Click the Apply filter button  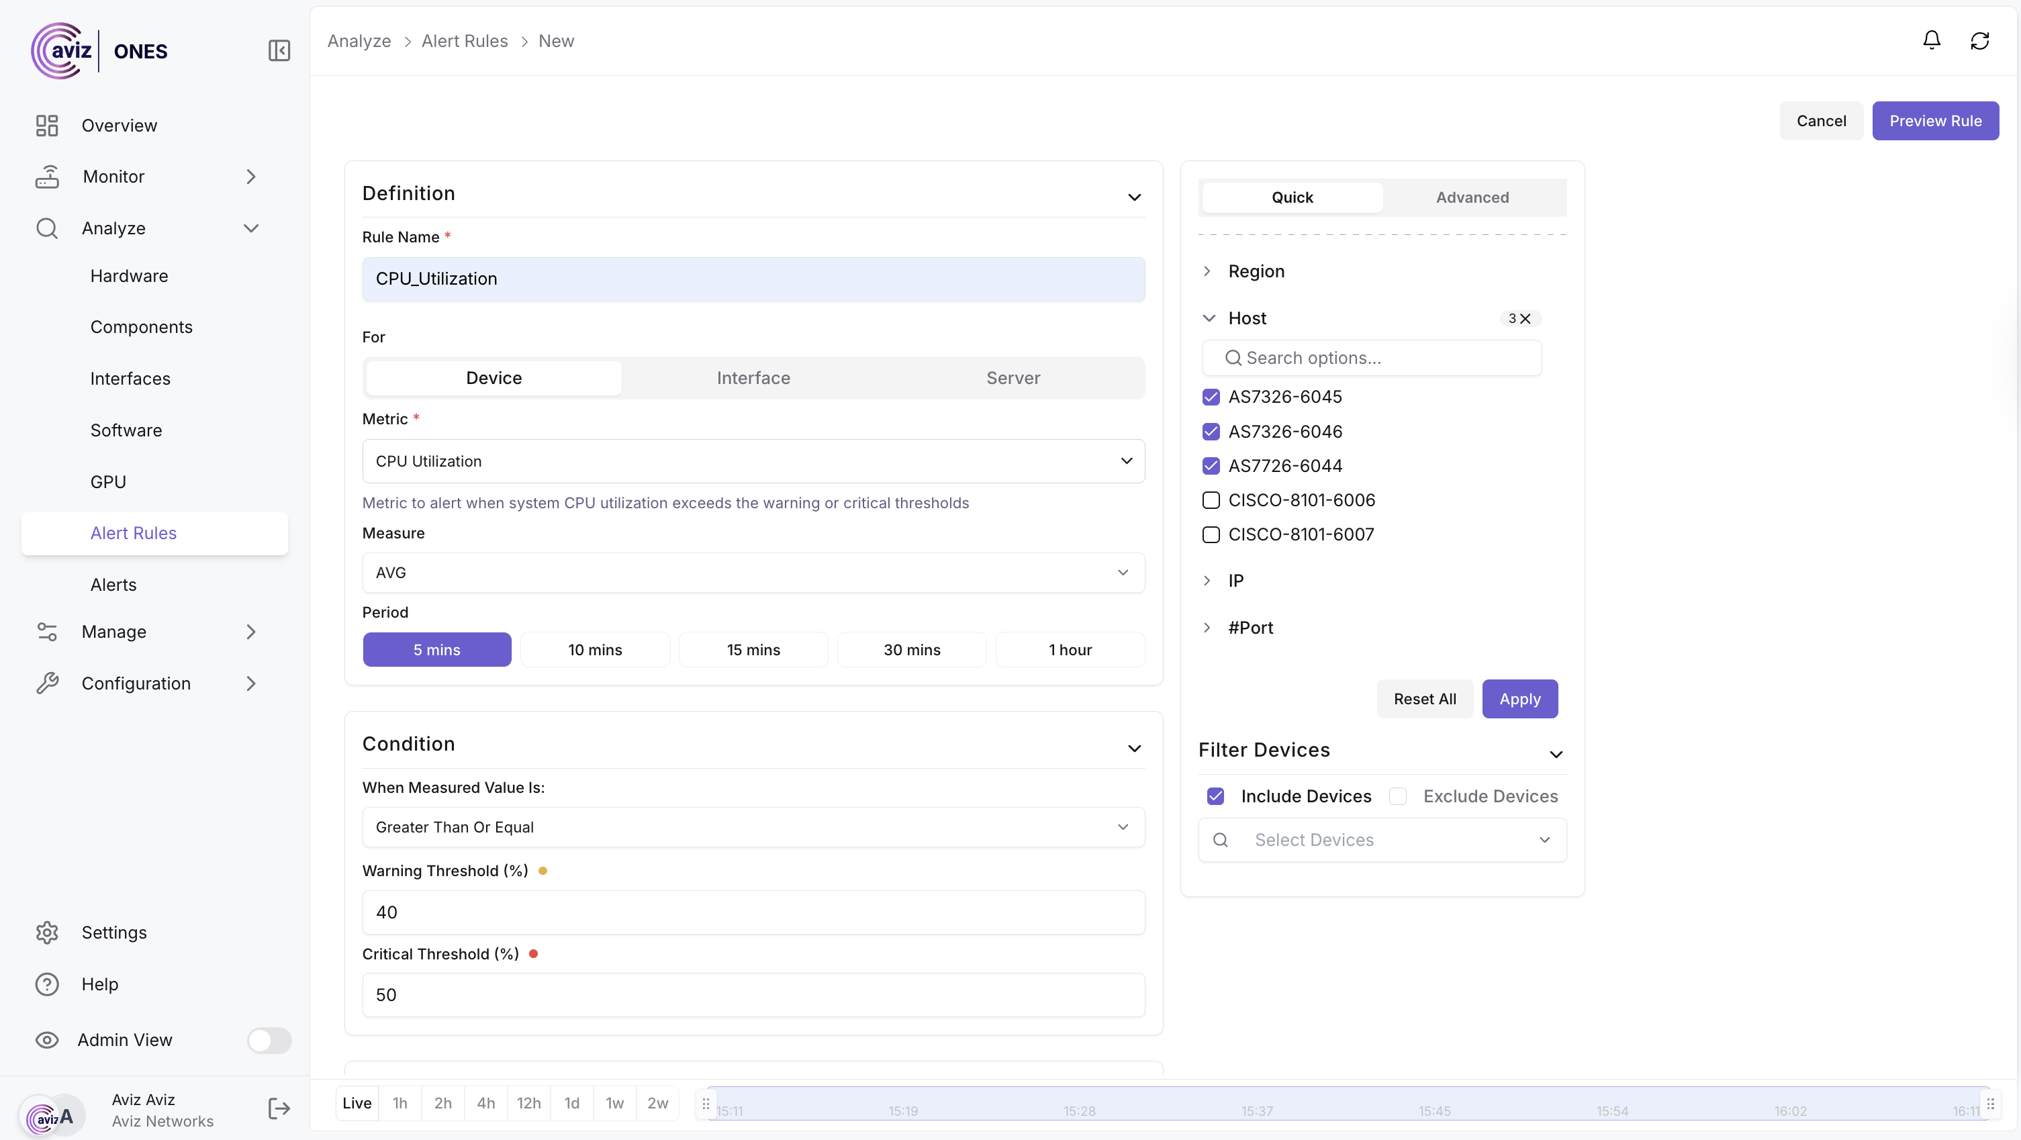coord(1519,699)
